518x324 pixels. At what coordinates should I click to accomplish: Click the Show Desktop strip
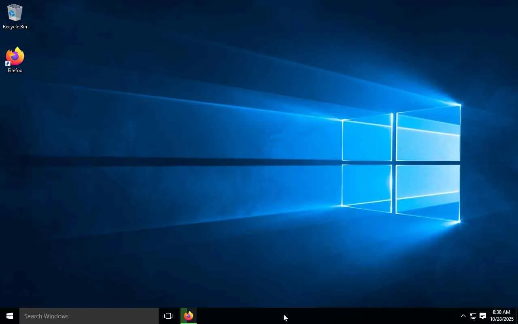point(517,316)
